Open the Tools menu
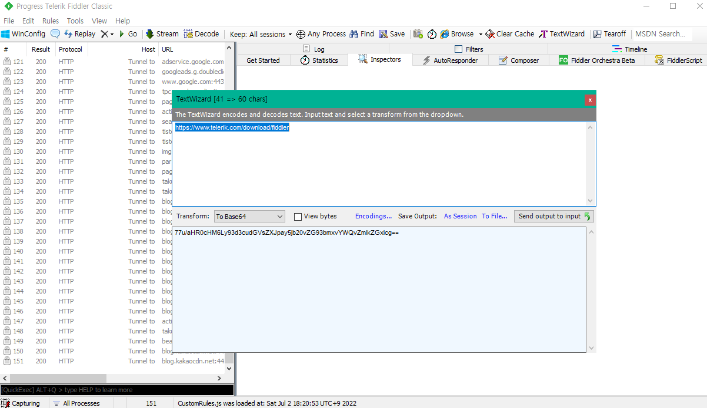 pos(75,21)
